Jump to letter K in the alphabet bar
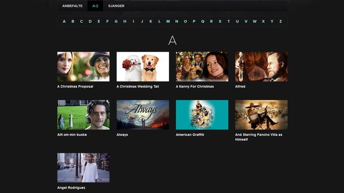The height and width of the screenshot is (193, 344). (x=151, y=21)
